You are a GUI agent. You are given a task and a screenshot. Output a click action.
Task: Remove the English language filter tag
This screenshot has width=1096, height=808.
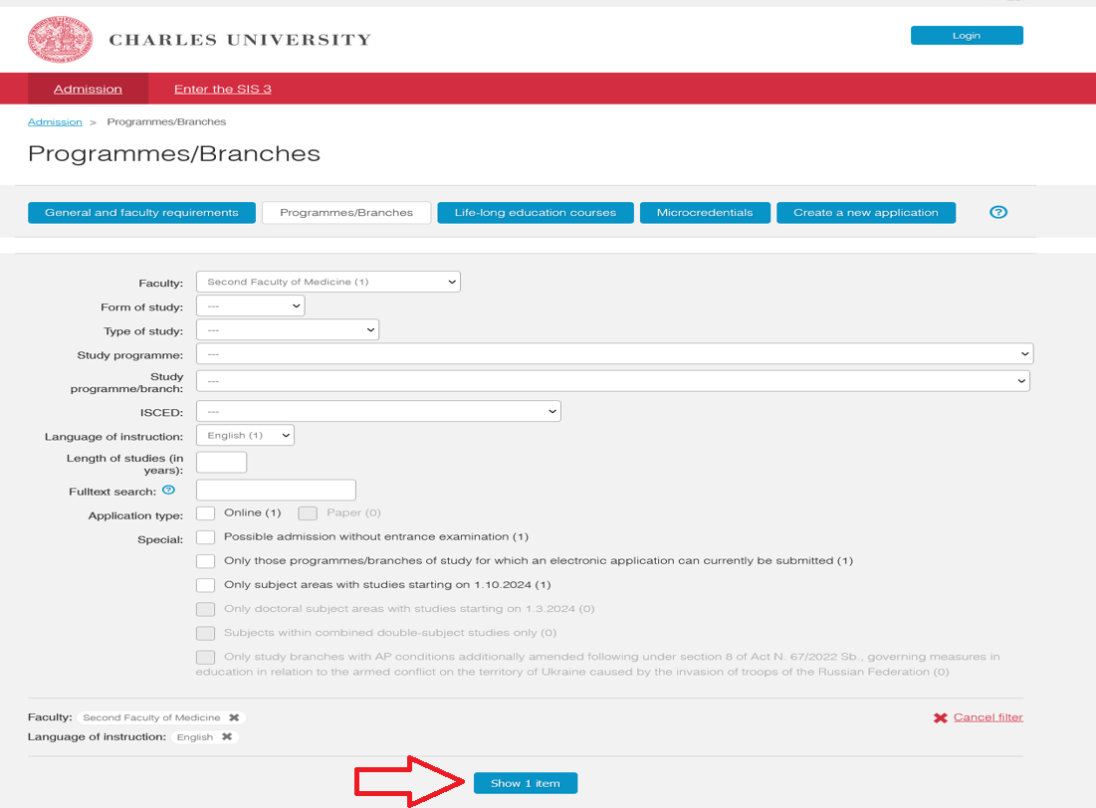[x=227, y=736]
